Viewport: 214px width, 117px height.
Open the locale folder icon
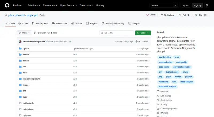tap(20, 85)
